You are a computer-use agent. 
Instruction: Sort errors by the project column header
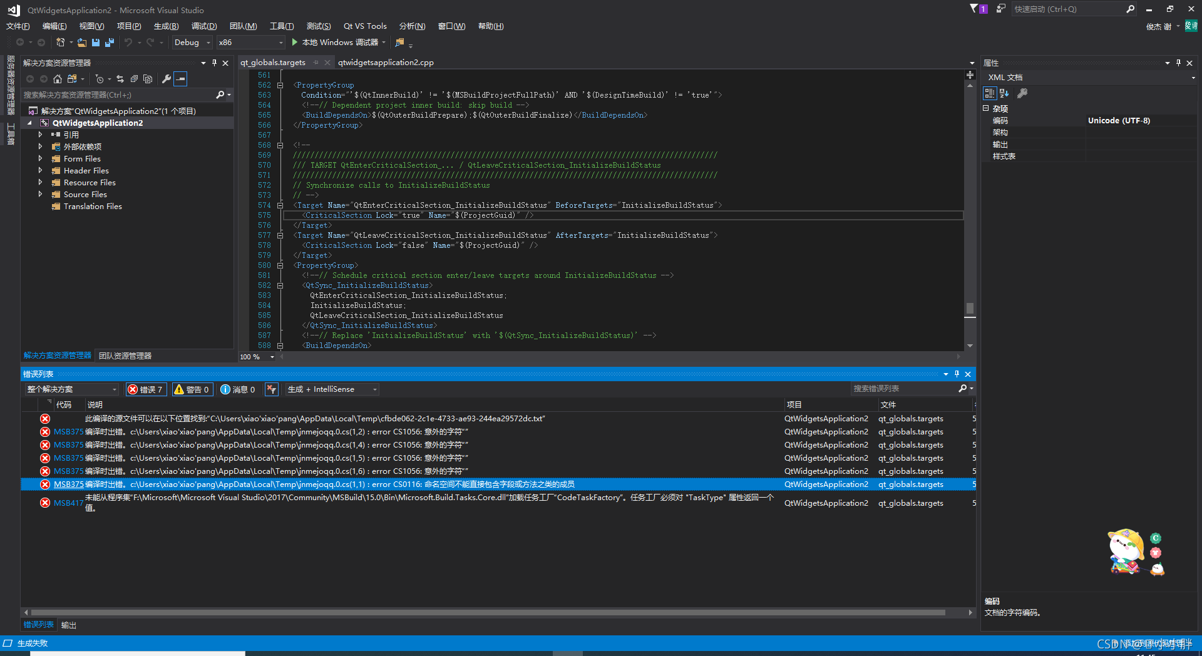tap(830, 405)
